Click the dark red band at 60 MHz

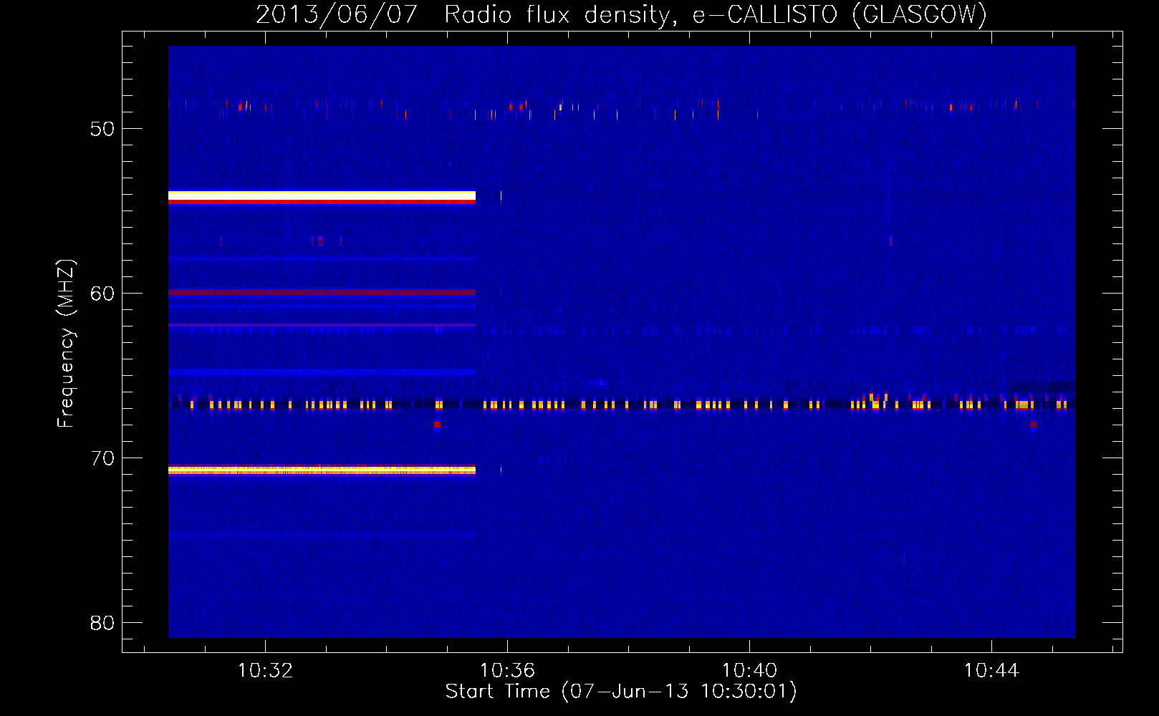(x=322, y=292)
